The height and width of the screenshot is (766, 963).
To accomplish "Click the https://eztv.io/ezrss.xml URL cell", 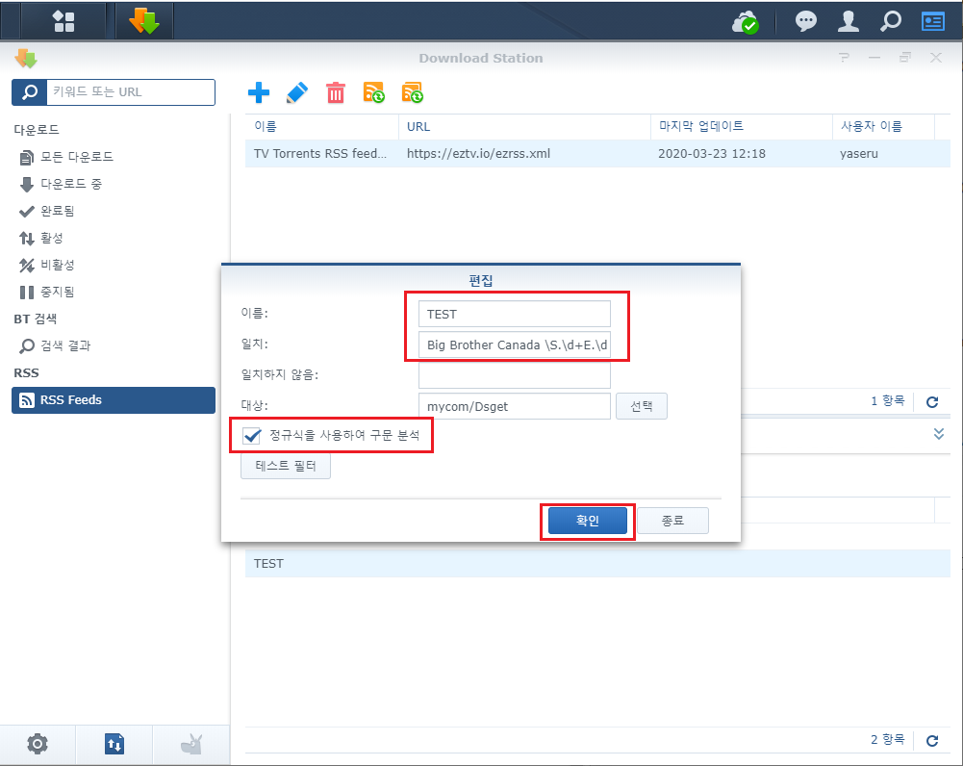I will click(478, 154).
